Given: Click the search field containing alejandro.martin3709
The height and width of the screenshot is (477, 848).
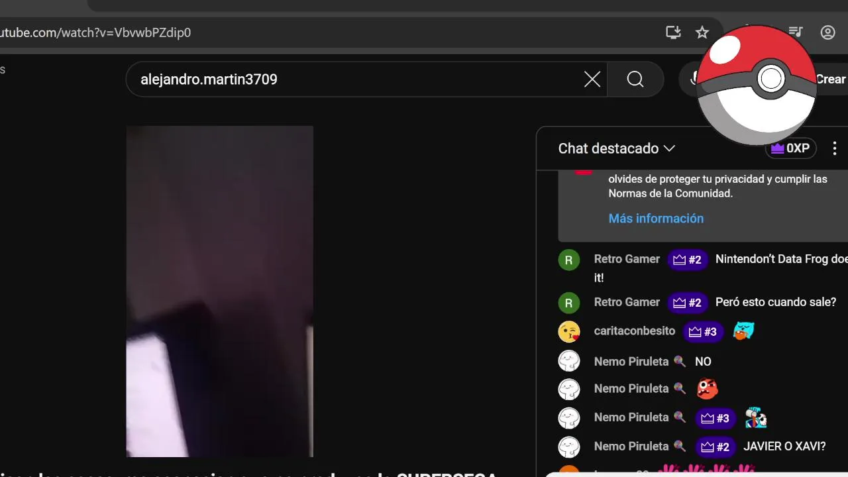Looking at the screenshot, I should [358, 79].
